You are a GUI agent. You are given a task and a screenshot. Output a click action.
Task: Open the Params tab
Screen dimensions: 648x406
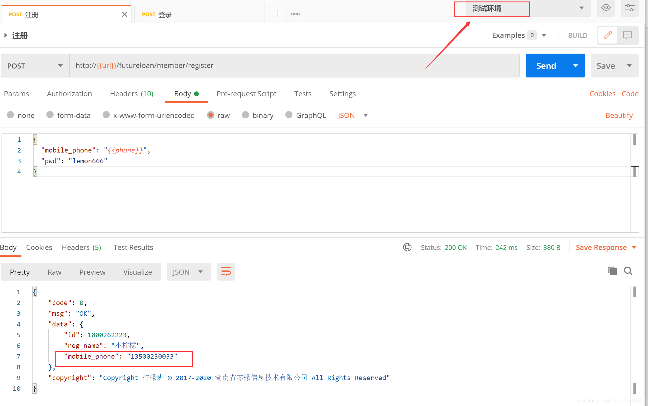16,94
